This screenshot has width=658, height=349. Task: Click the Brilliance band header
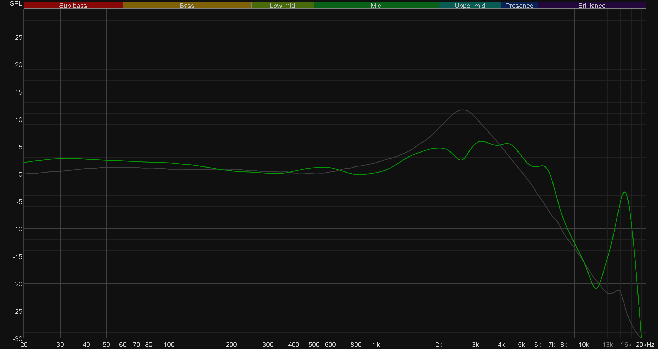pos(592,6)
